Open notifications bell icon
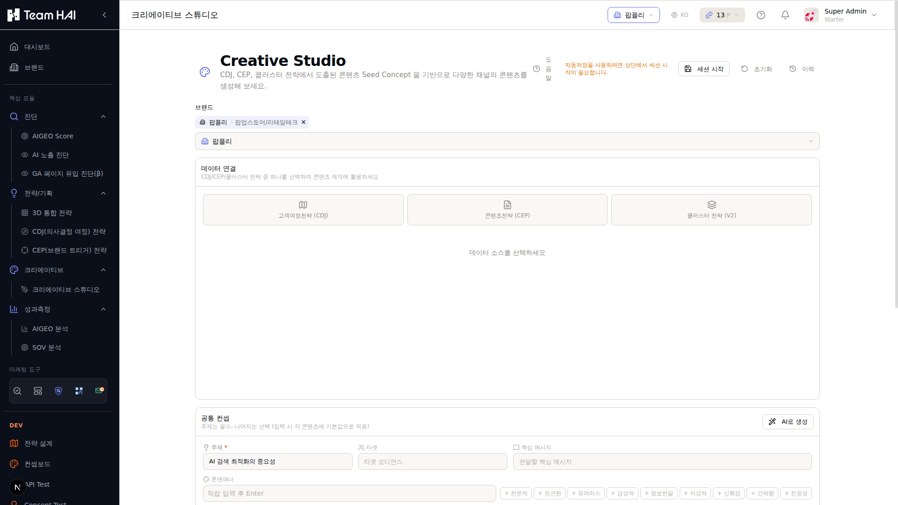The height and width of the screenshot is (505, 898). point(785,15)
